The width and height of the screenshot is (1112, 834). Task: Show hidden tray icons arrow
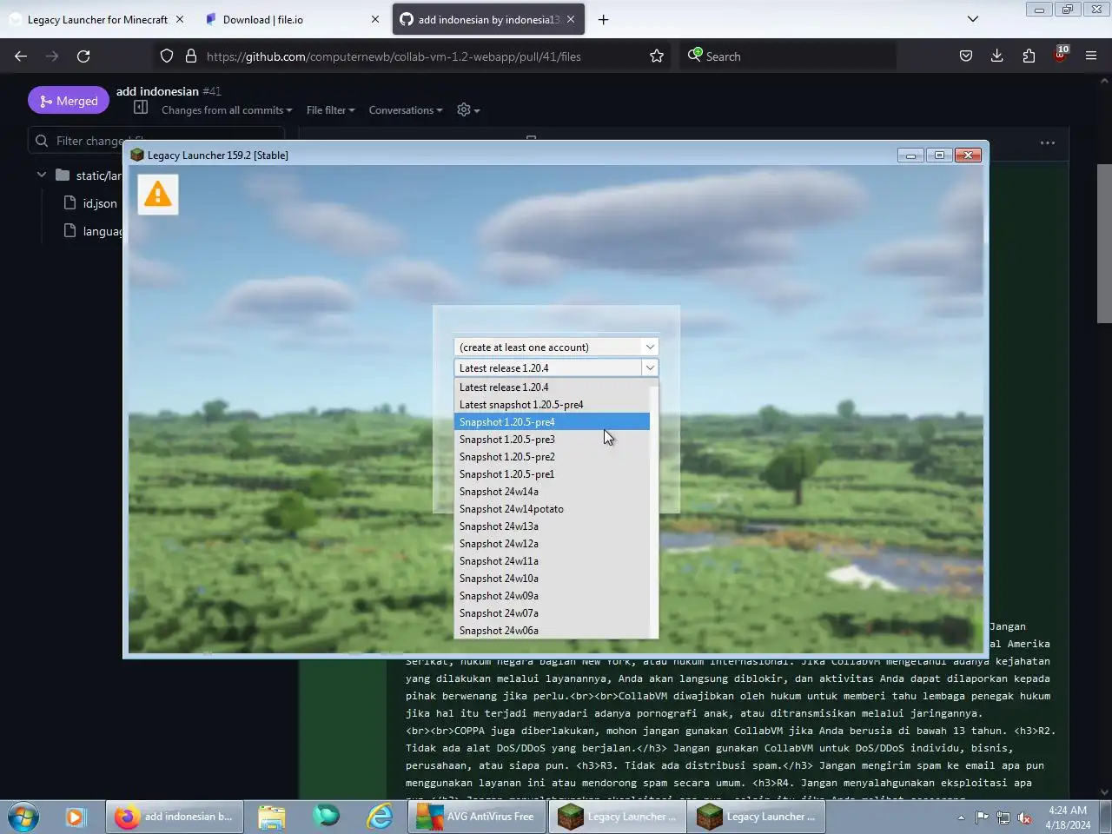pos(961,817)
